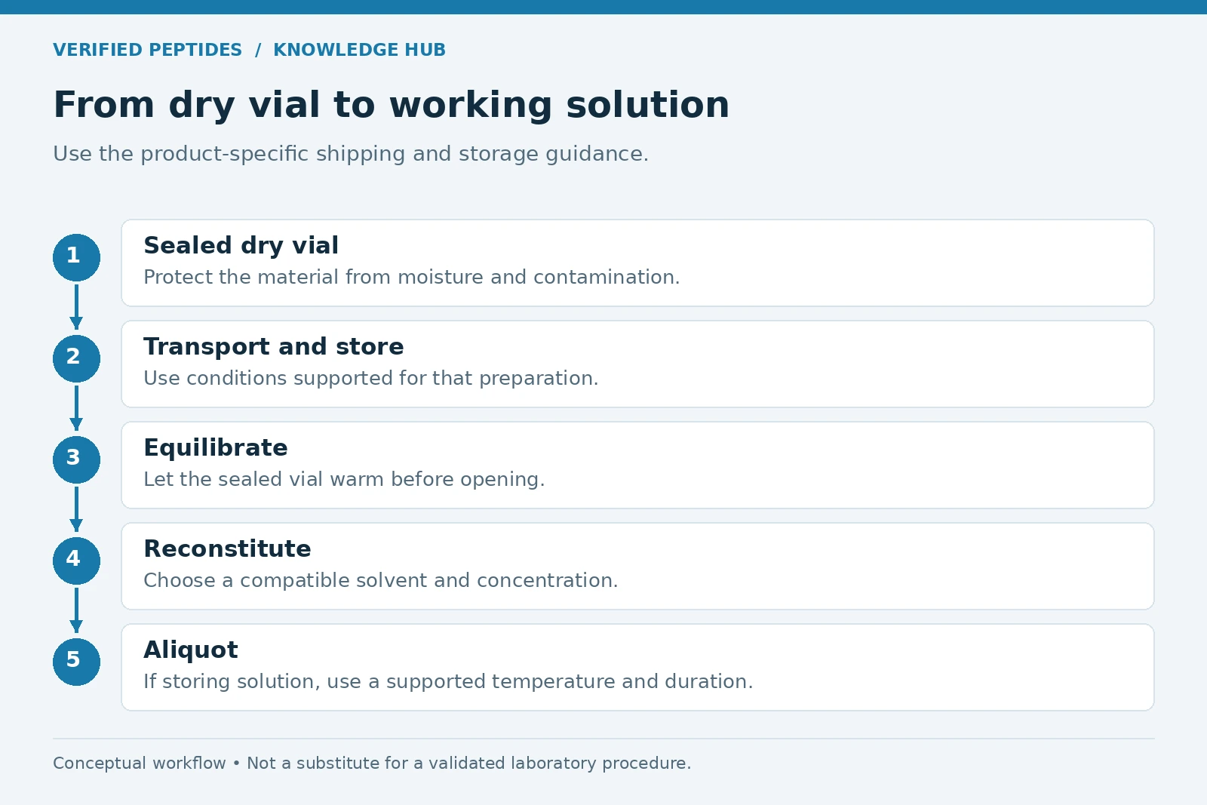This screenshot has width=1207, height=805.
Task: Open the VERIFIED PEPTIDES breadcrumb link
Action: (147, 50)
